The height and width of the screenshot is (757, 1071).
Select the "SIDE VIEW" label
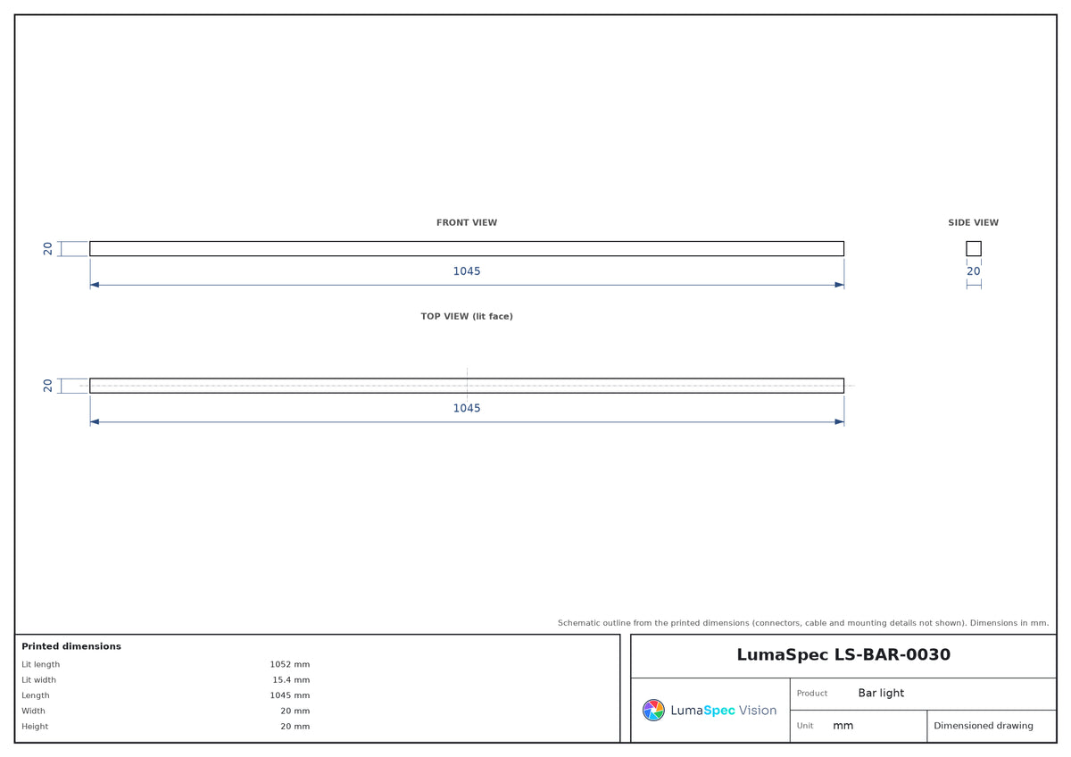point(974,223)
